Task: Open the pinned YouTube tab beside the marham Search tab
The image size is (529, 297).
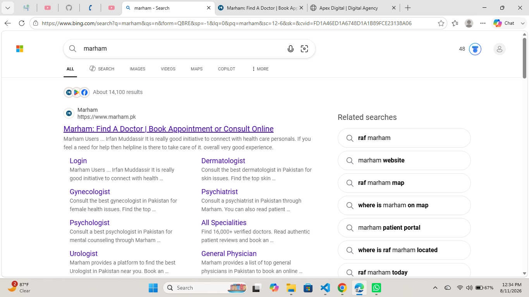Action: pyautogui.click(x=112, y=8)
